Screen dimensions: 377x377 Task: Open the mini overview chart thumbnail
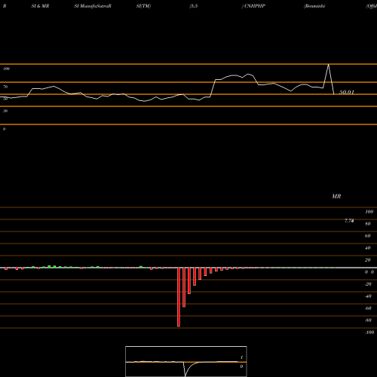click(x=186, y=361)
